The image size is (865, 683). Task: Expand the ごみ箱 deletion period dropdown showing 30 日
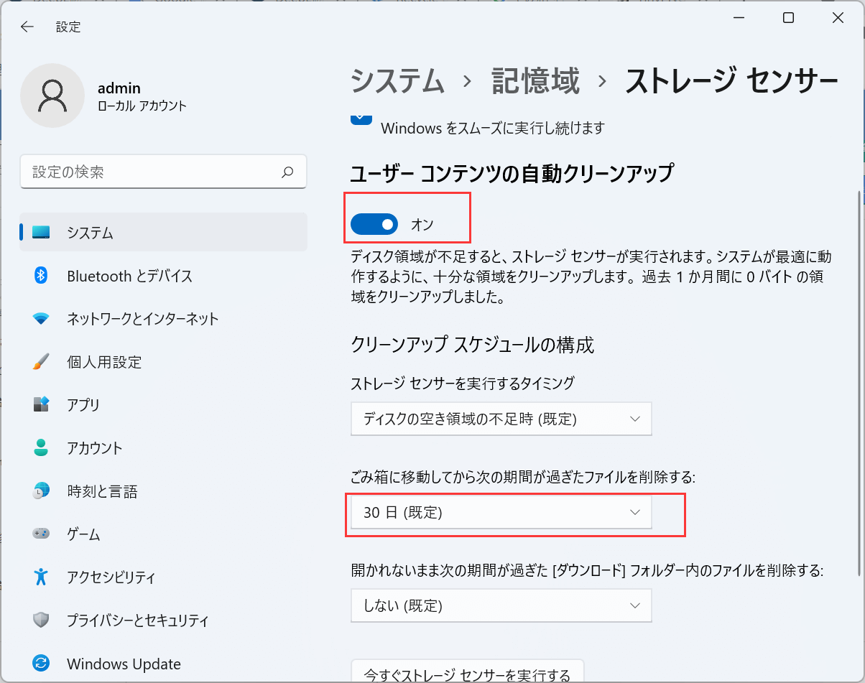tap(501, 513)
